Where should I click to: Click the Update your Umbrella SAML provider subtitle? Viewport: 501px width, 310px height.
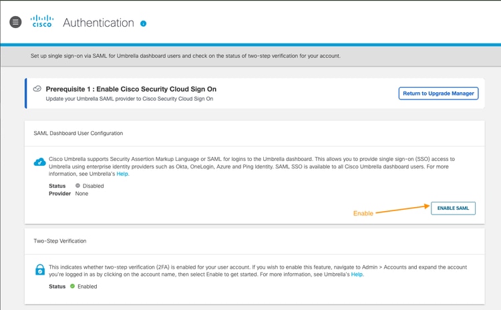coord(128,99)
